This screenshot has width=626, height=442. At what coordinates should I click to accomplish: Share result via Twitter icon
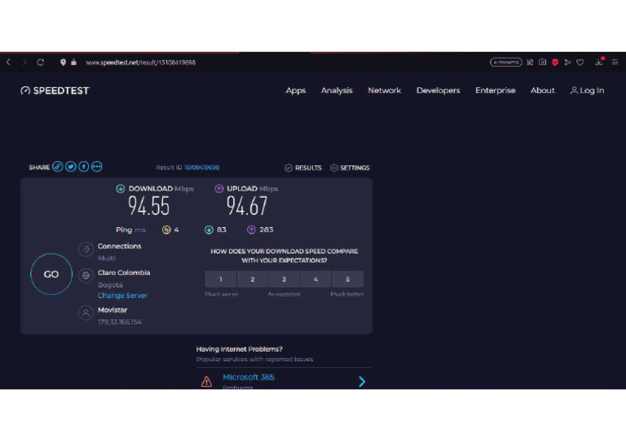click(71, 167)
